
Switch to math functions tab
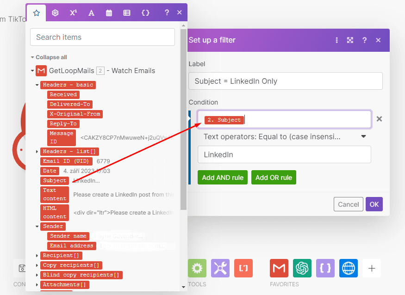point(73,13)
